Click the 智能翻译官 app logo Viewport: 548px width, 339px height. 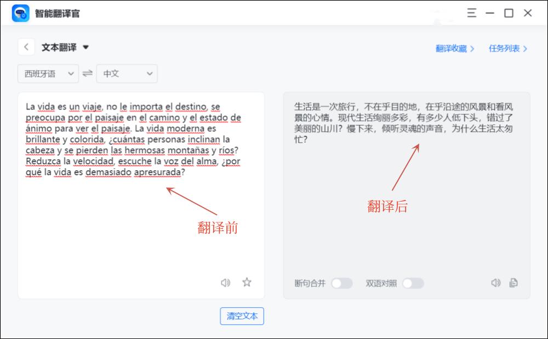tap(21, 13)
